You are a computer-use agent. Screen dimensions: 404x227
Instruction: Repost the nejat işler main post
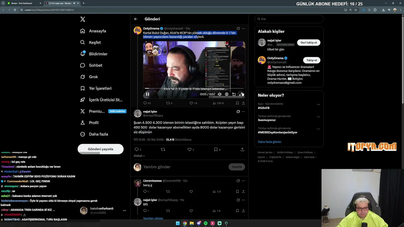[x=163, y=149]
